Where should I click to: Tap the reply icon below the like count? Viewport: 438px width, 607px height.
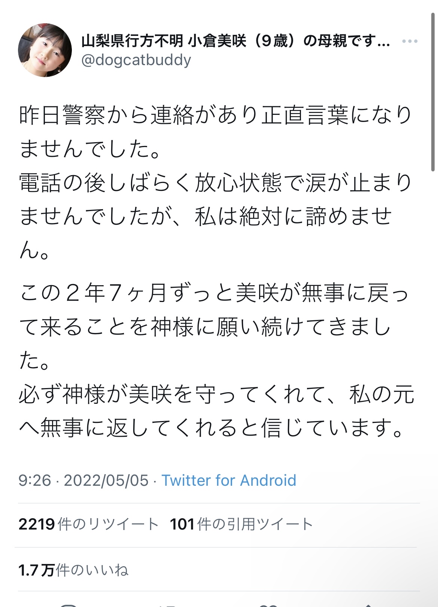pos(69,605)
